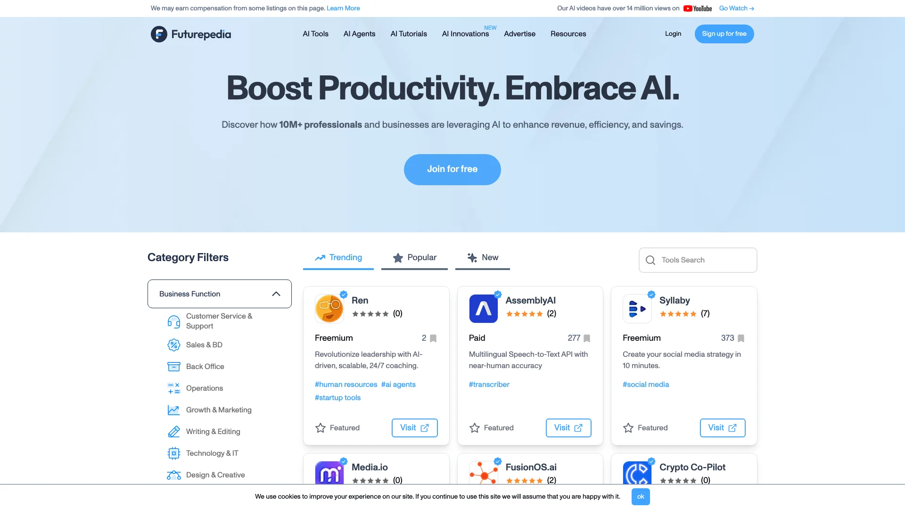Click the Writing & Editing sidebar icon

(x=173, y=431)
